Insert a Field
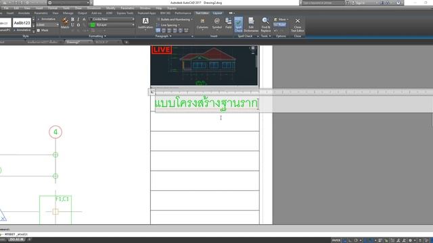This screenshot has width=433, height=243. [229, 24]
